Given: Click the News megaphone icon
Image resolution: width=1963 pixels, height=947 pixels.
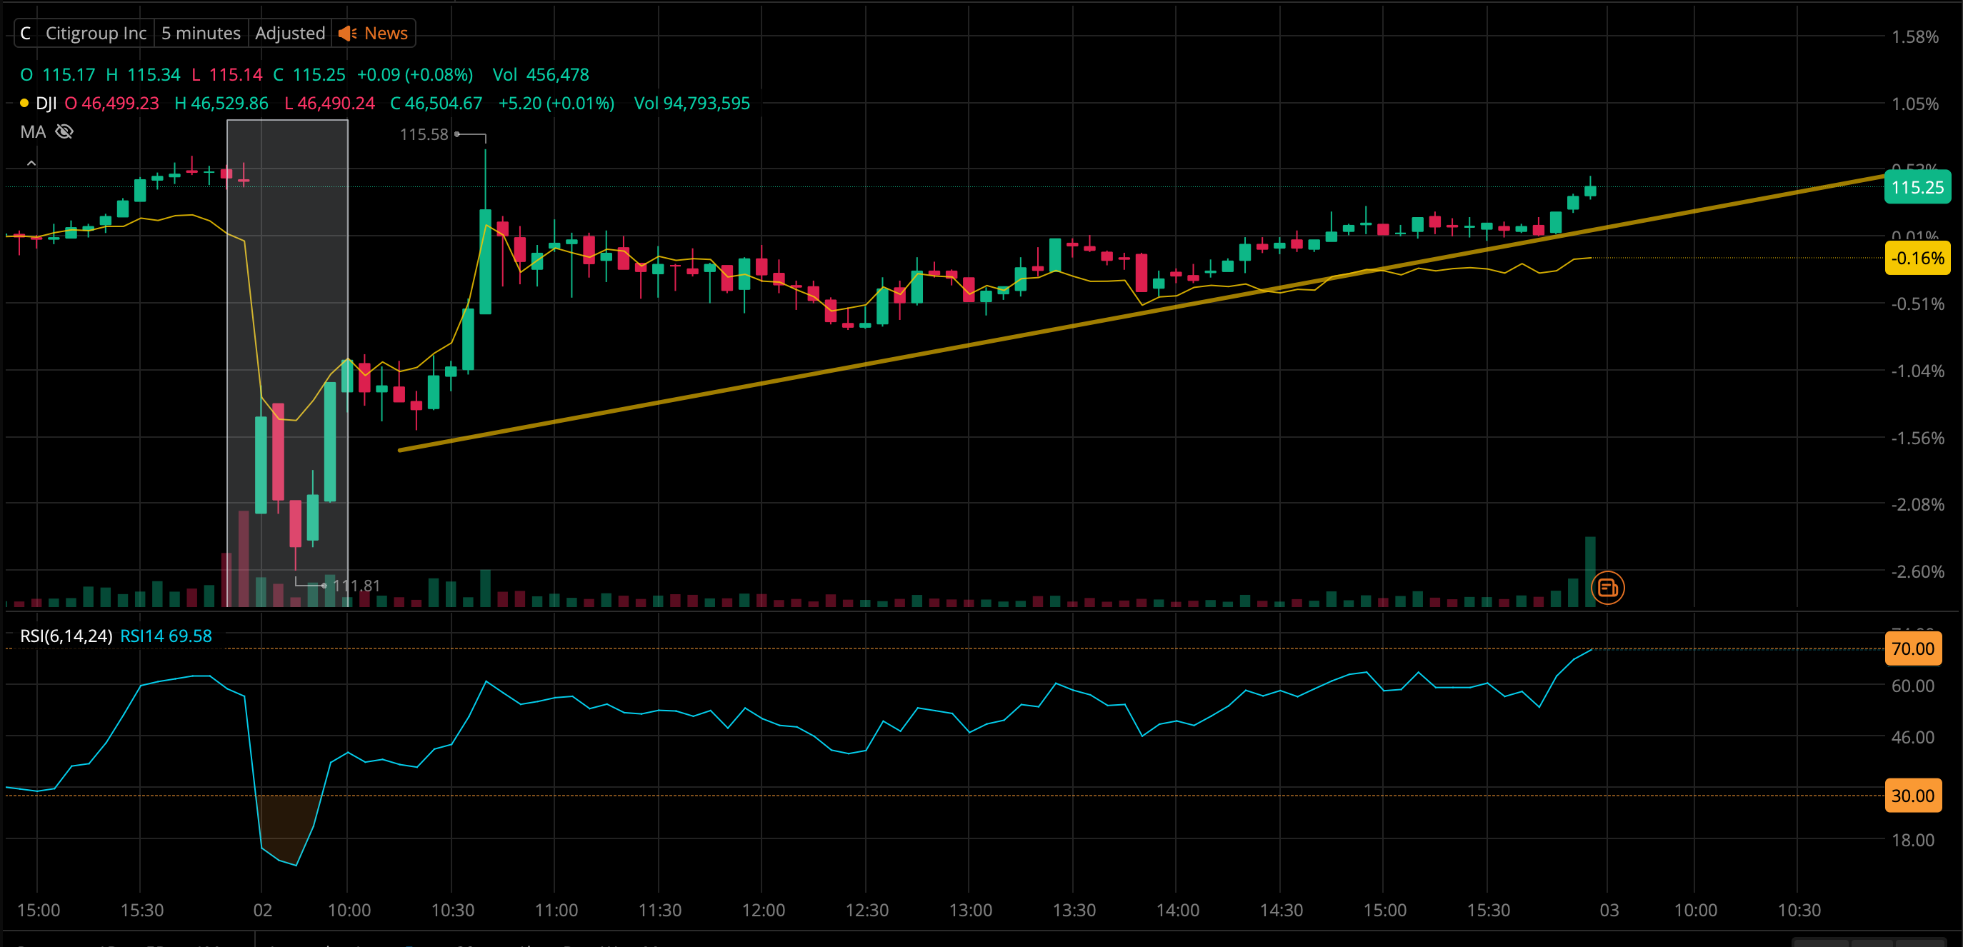Looking at the screenshot, I should coord(347,34).
